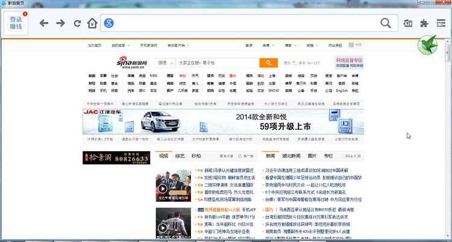This screenshot has width=452, height=242.
Task: Reload the page with the refresh icon
Action: pos(77,23)
